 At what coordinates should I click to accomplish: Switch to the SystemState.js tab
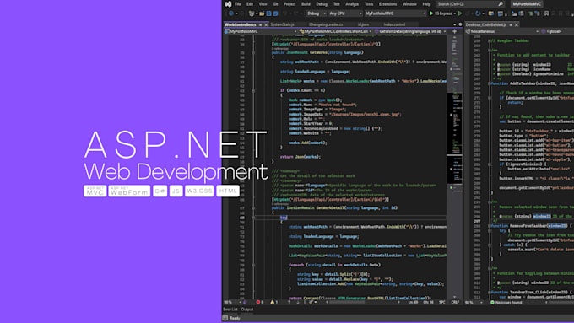click(282, 24)
